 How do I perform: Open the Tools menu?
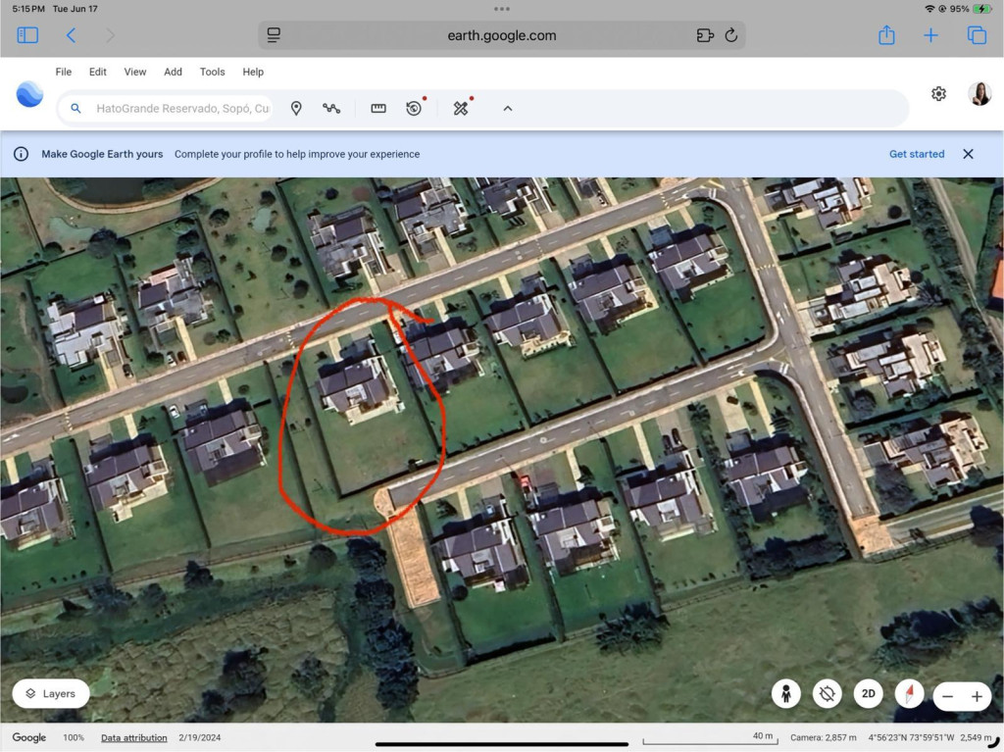point(212,72)
